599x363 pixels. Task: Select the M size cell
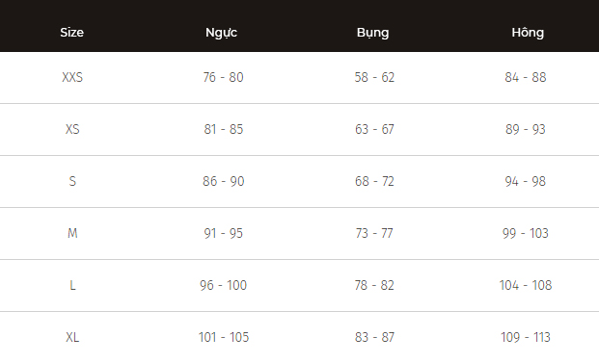(72, 233)
